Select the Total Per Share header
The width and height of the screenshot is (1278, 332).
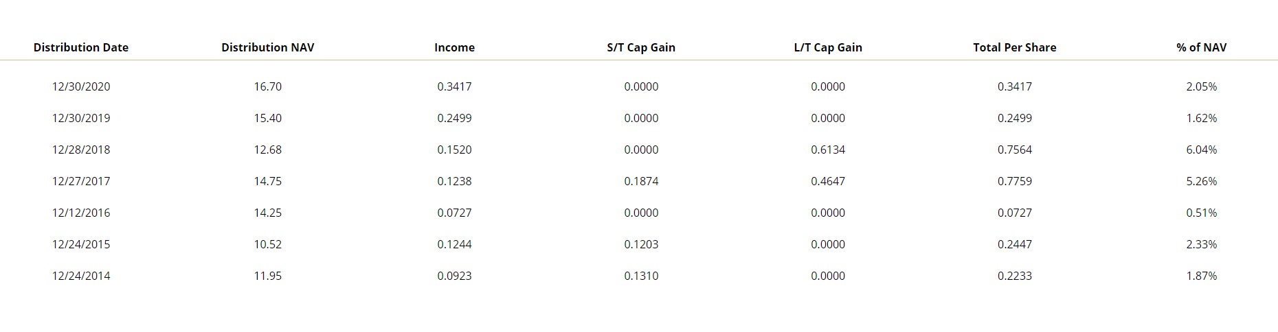[x=1015, y=47]
